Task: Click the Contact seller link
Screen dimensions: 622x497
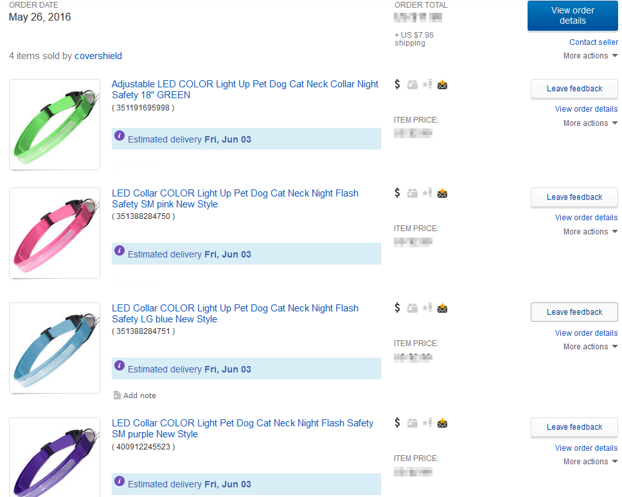Action: (x=594, y=42)
